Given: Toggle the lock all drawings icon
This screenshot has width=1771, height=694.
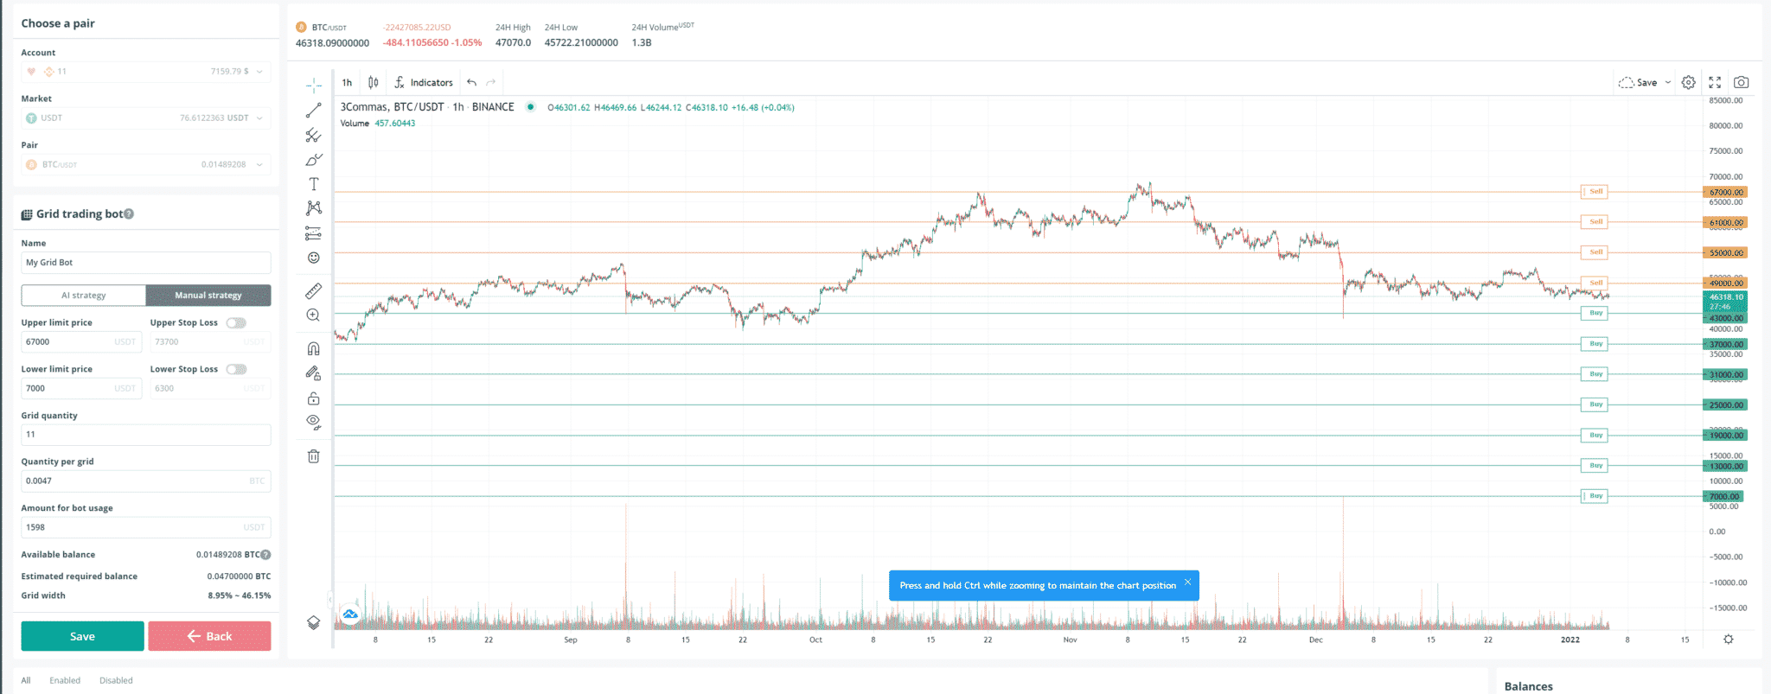Looking at the screenshot, I should [x=314, y=398].
